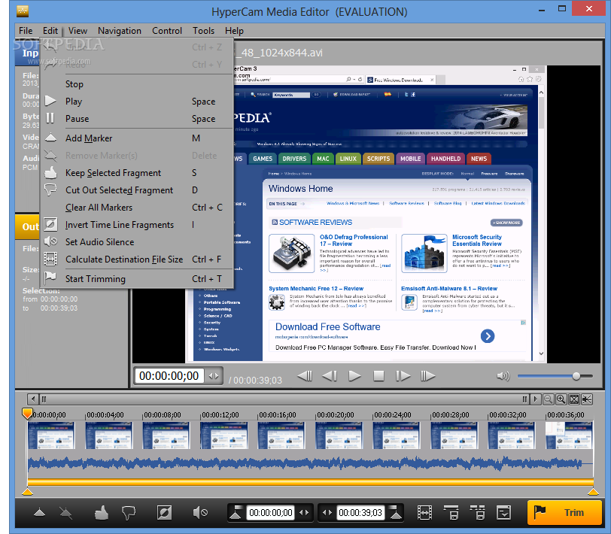Select Calculate Destination File Size entry

coord(136,259)
